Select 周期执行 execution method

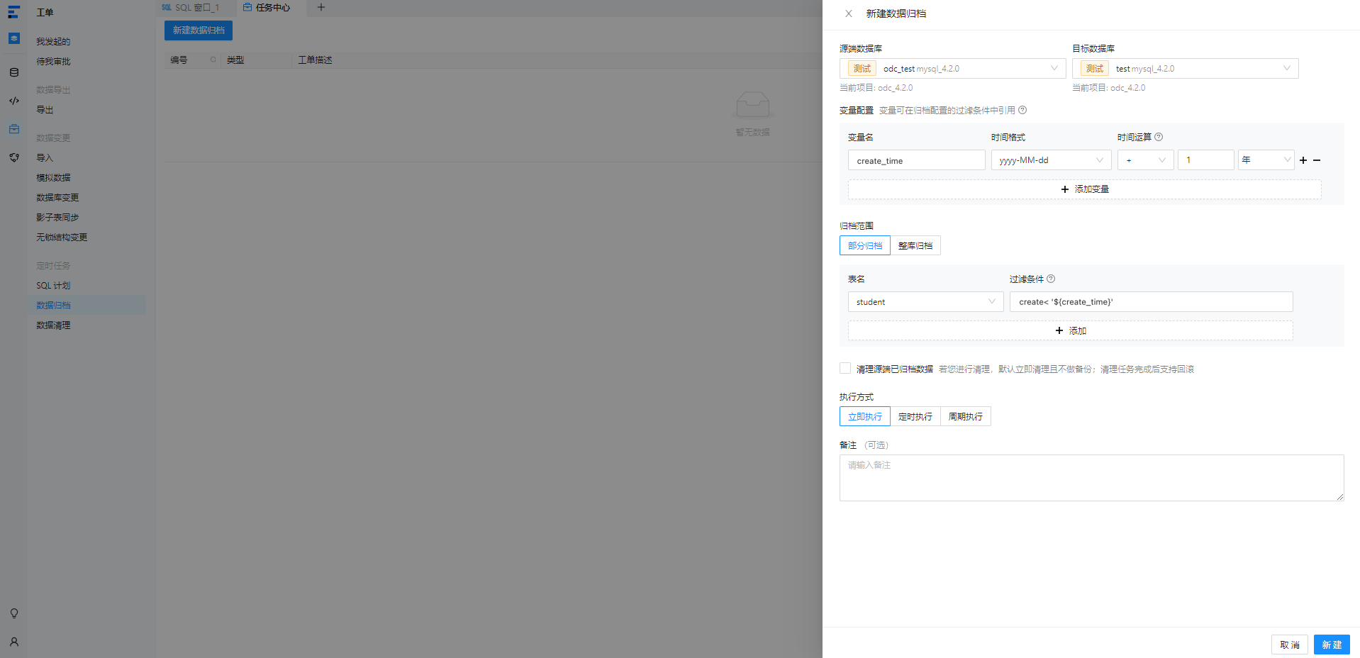[966, 416]
